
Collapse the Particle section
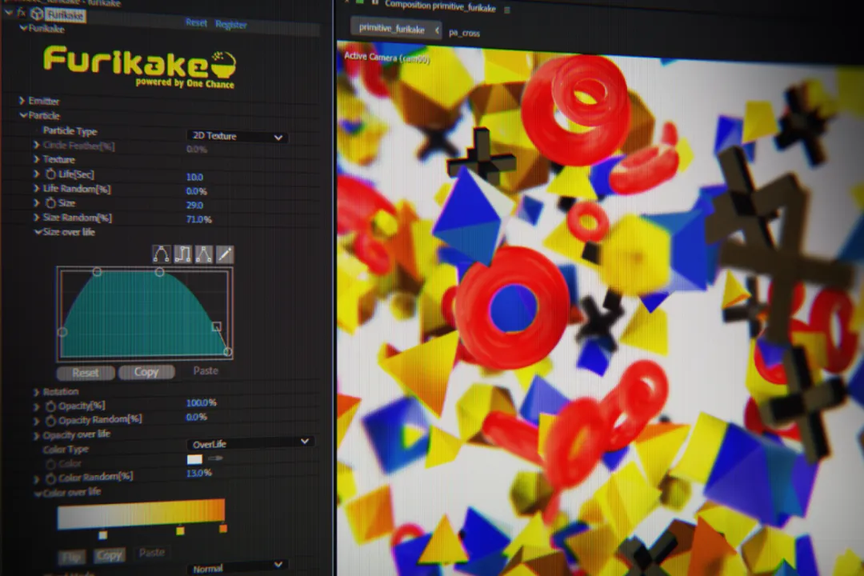(x=23, y=115)
